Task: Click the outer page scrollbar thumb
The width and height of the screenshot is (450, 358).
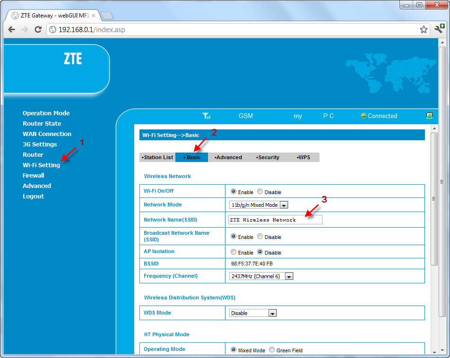Action: [x=442, y=181]
